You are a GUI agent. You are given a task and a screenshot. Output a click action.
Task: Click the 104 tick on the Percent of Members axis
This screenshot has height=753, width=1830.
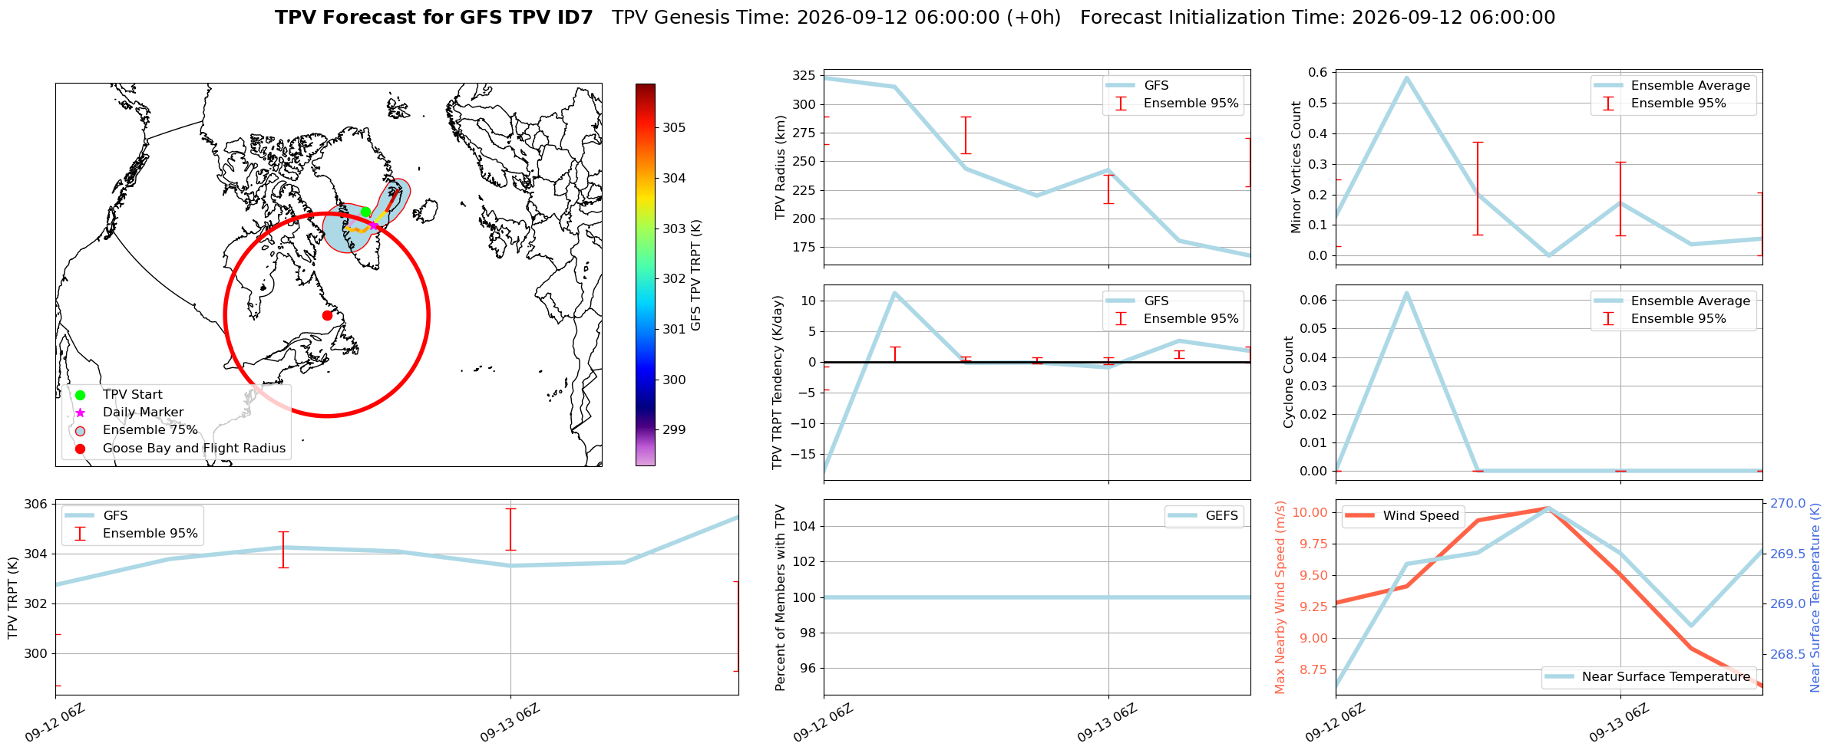[803, 527]
